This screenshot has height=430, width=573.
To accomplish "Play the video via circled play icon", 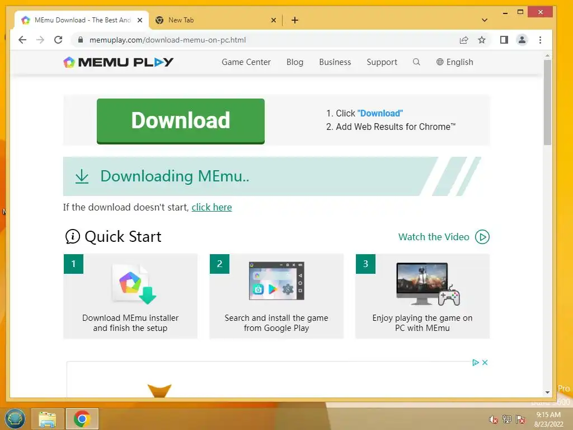I will coord(482,237).
